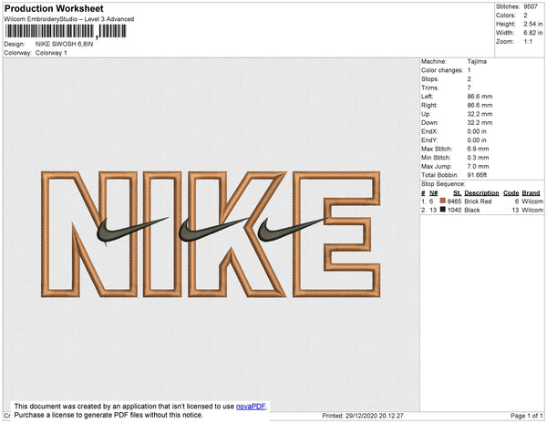Click the 'Black' description in row 2
This screenshot has width=547, height=423.
472,210
